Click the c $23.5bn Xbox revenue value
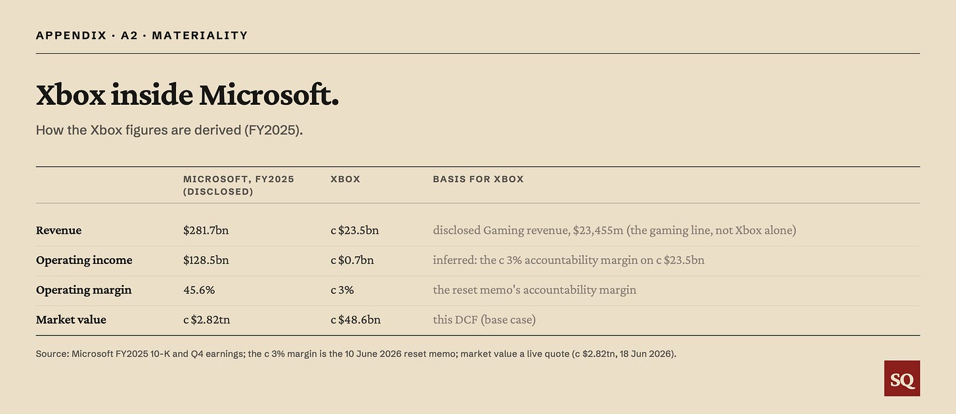This screenshot has height=414, width=956. 355,231
